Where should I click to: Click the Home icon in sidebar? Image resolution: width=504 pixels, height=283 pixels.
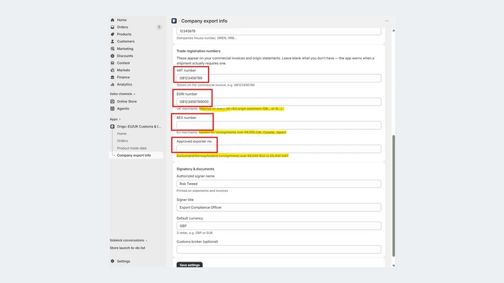pyautogui.click(x=113, y=20)
